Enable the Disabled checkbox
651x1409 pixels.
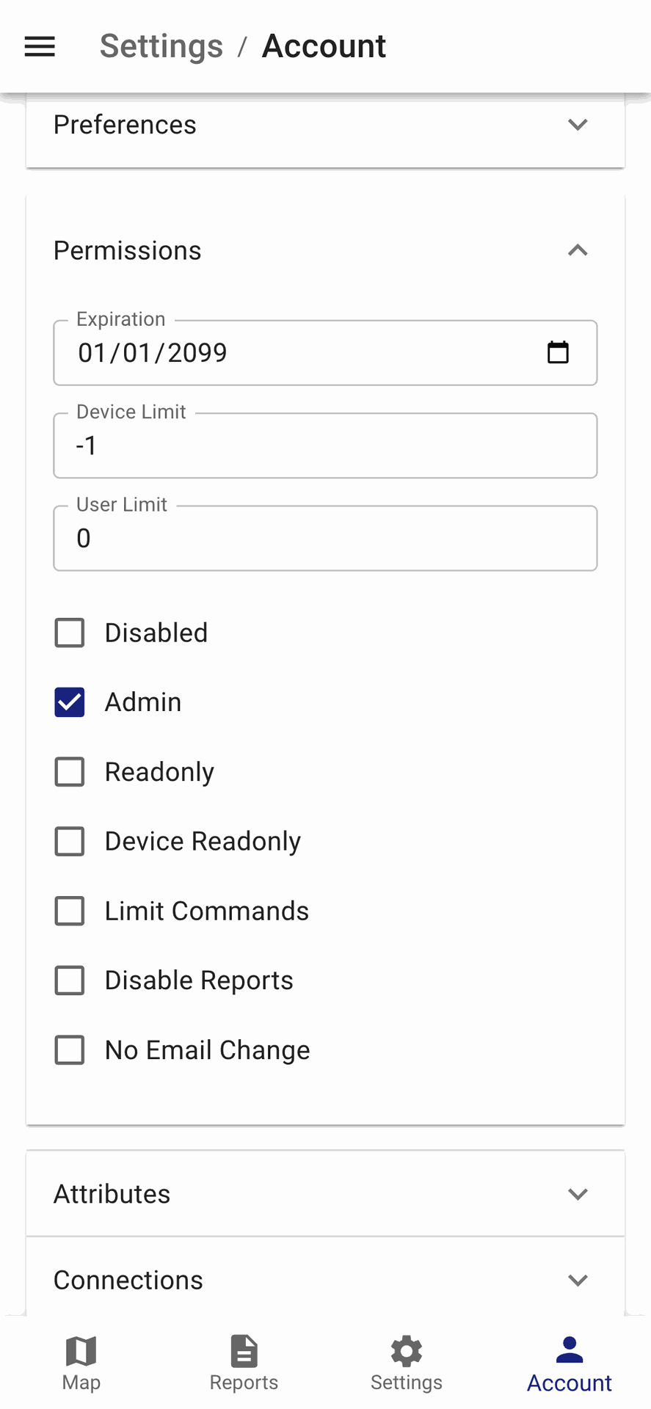[70, 633]
